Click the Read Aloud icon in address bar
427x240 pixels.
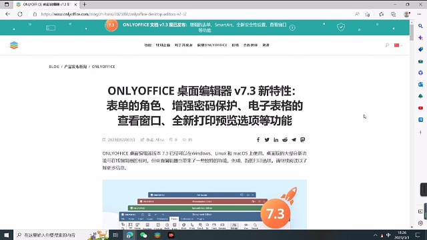coord(357,14)
